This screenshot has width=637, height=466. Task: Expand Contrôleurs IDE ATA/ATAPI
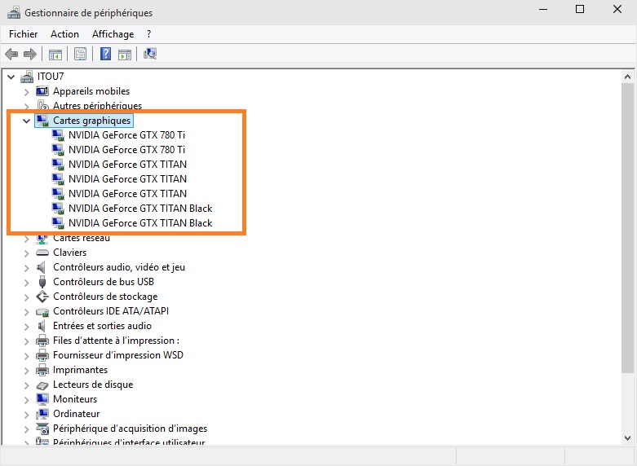(x=26, y=311)
